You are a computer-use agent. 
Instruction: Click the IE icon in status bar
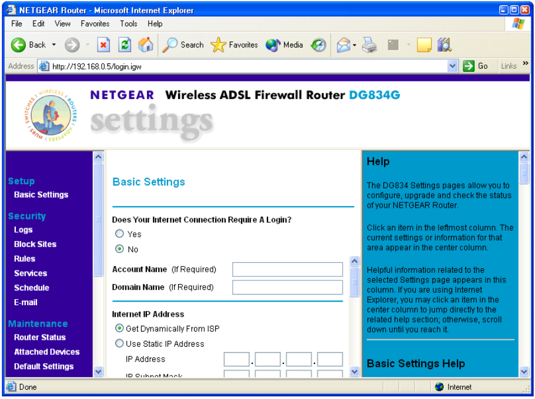(11, 387)
